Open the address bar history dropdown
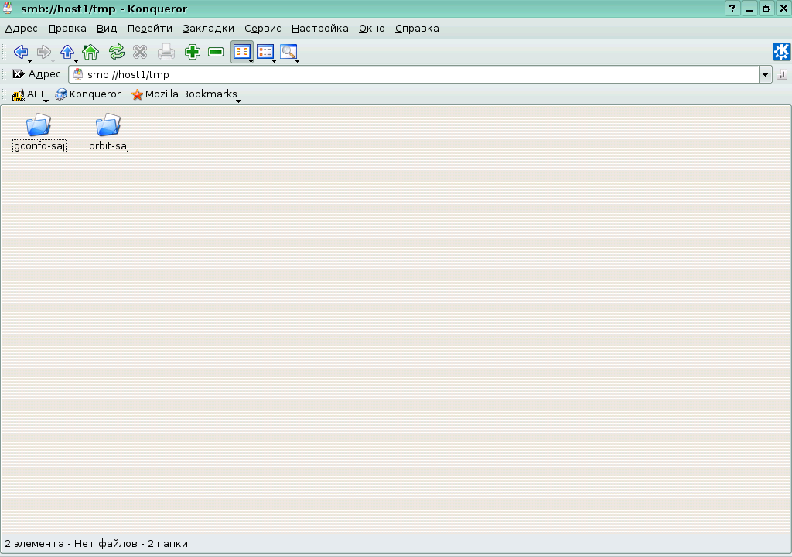The width and height of the screenshot is (792, 557). pos(766,74)
